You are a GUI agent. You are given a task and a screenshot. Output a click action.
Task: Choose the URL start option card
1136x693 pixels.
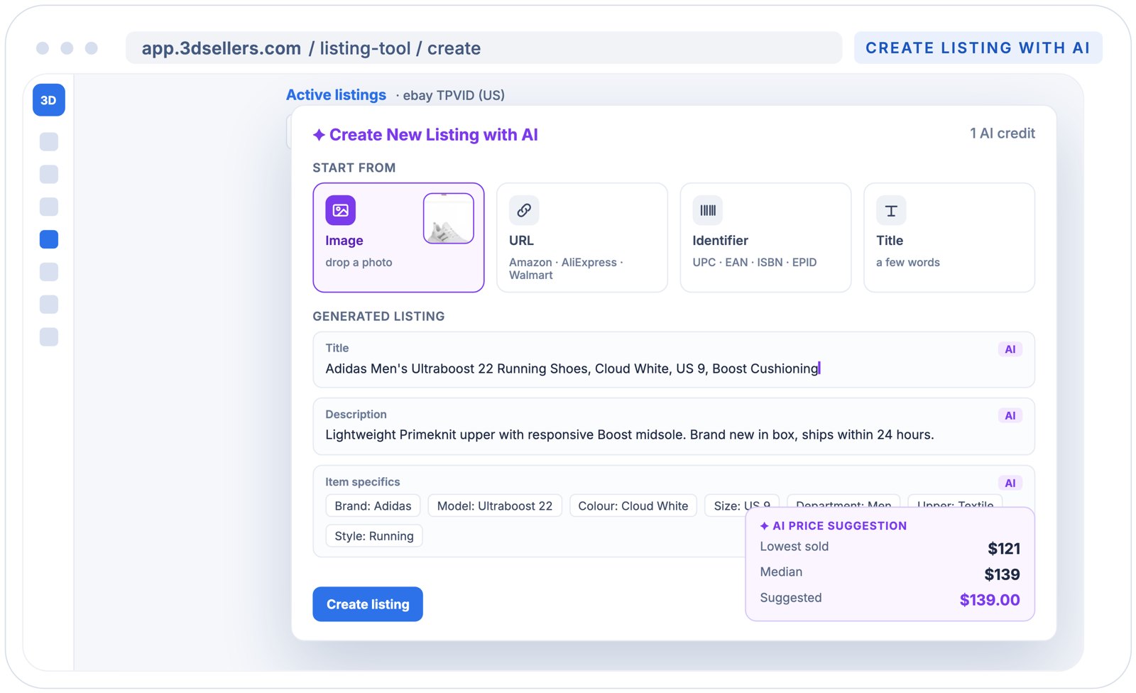click(x=582, y=238)
